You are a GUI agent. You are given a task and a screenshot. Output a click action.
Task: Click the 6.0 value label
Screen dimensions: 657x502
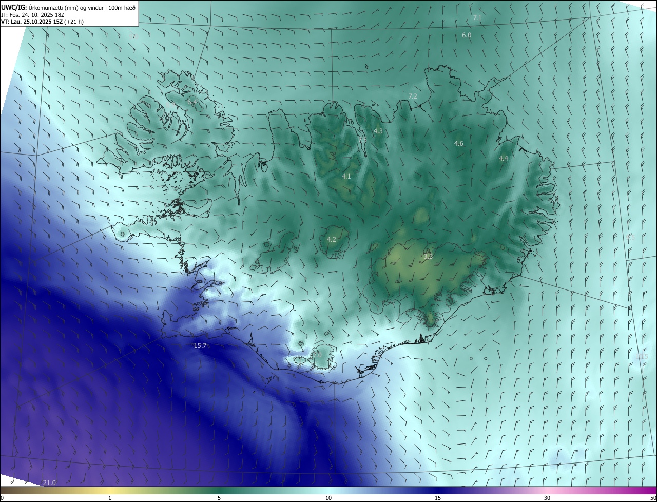467,35
